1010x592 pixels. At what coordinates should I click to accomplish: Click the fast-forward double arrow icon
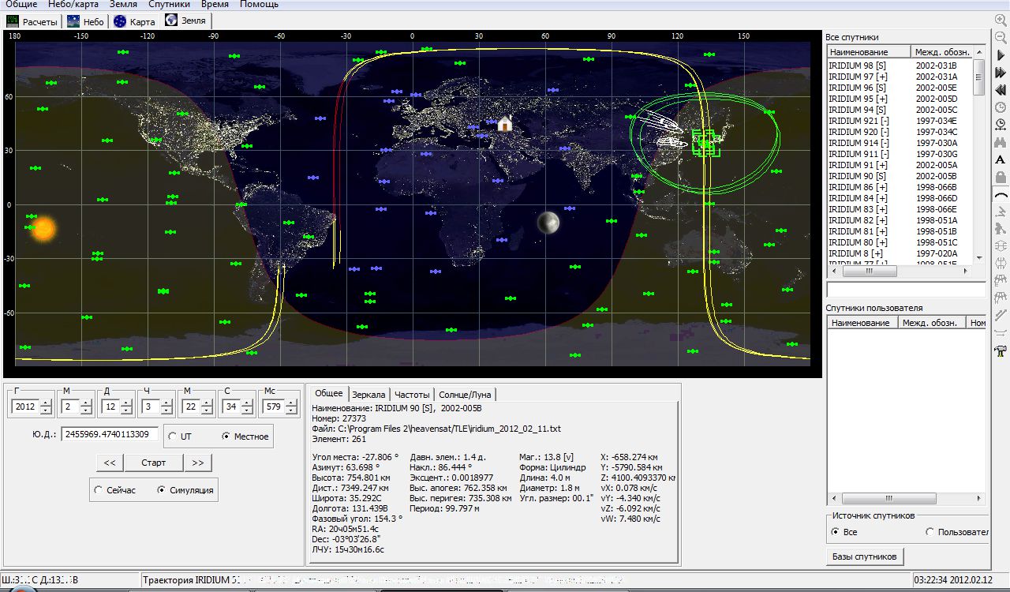pyautogui.click(x=1001, y=72)
